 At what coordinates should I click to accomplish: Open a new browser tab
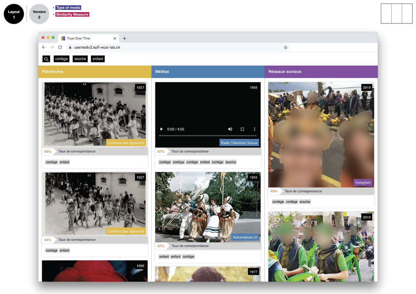coord(124,38)
